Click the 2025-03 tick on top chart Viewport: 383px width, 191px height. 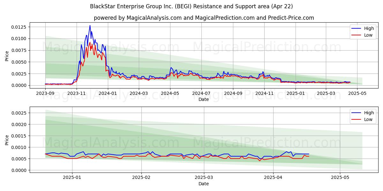[x=326, y=93]
